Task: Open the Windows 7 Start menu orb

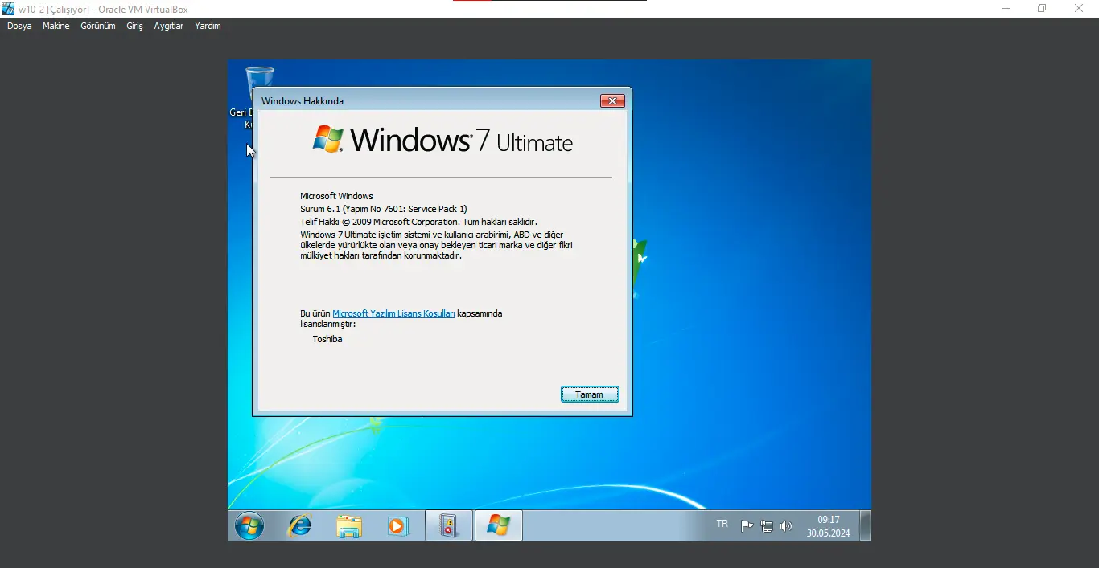Action: [249, 526]
